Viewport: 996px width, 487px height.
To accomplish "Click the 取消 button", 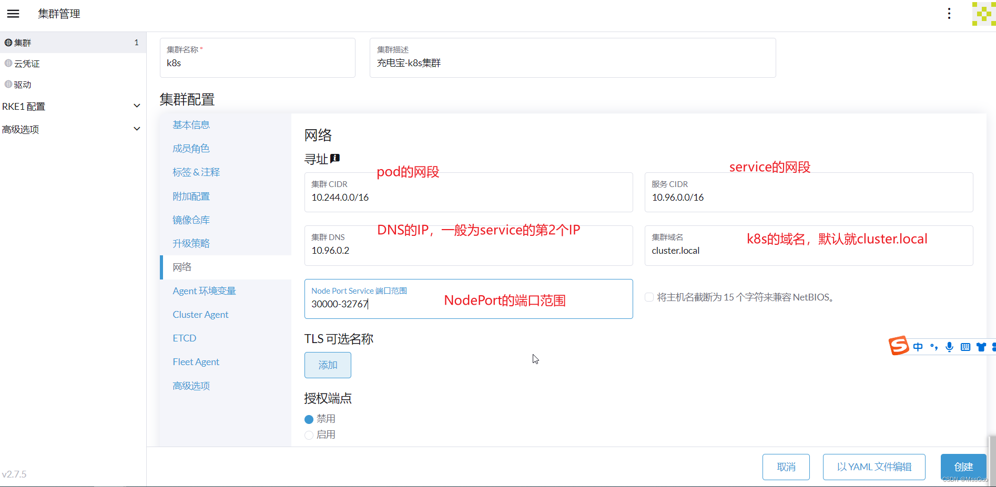I will point(786,467).
